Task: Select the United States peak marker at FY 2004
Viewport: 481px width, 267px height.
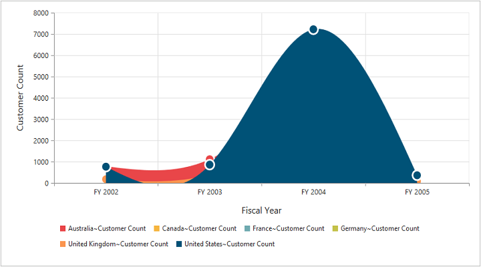Action: [313, 29]
